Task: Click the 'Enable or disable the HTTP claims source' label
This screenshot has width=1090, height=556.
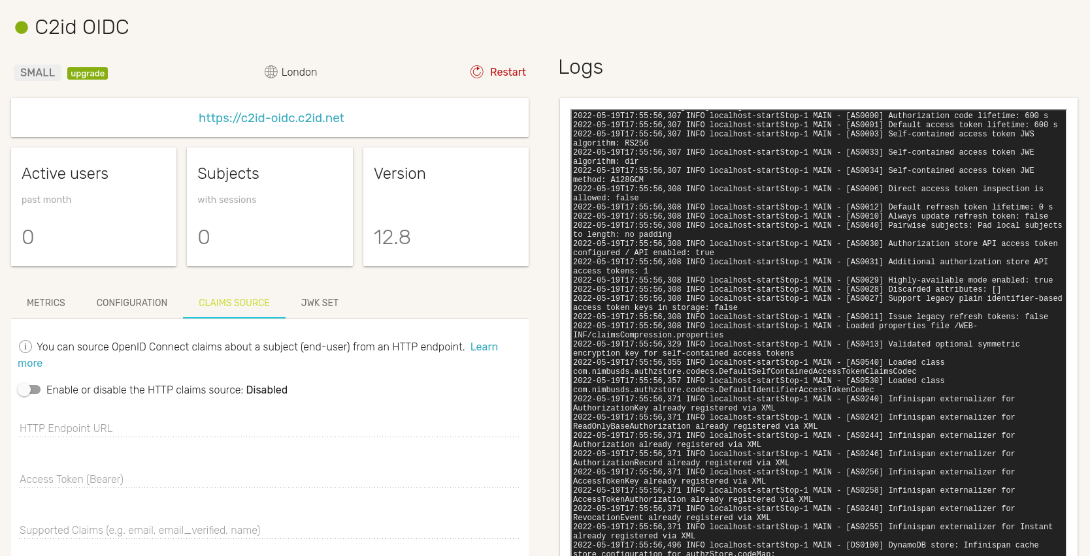Action: coord(167,390)
